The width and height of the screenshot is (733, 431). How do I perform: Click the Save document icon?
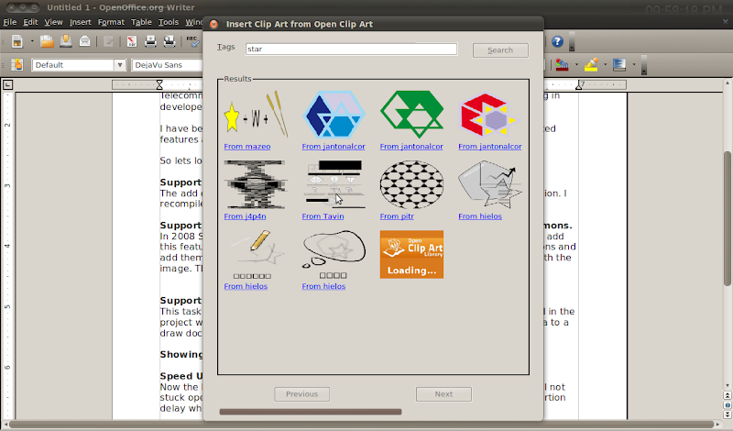coord(66,41)
